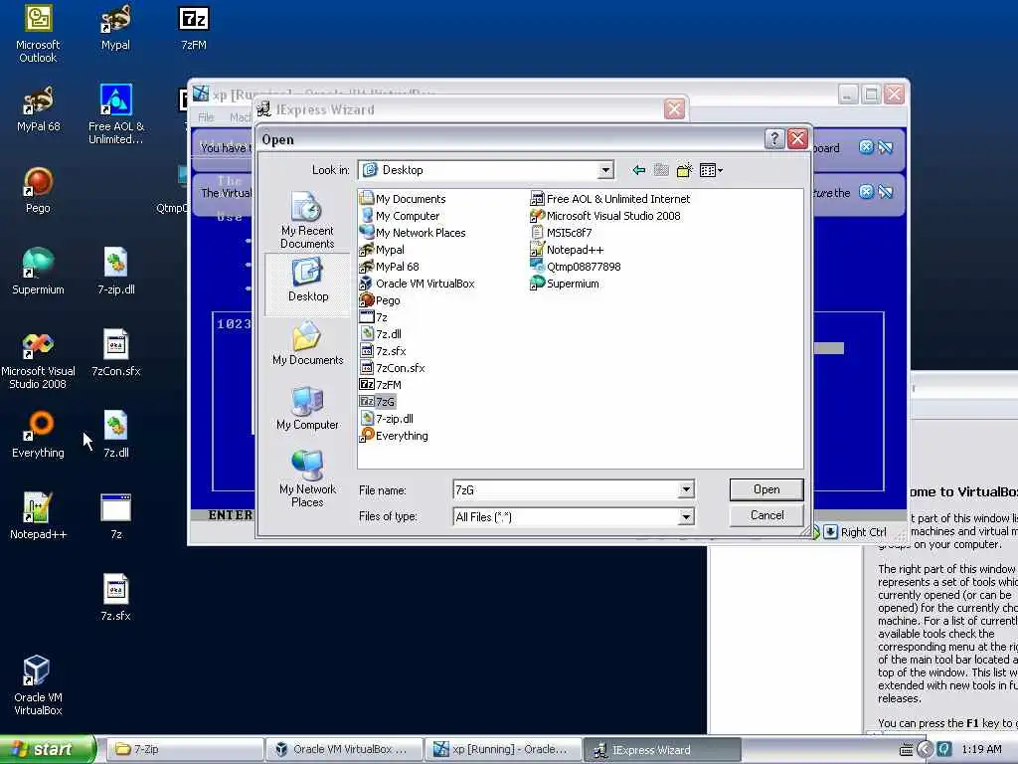Select Oracle VM VirtualBox desktop shortcut
This screenshot has width=1018, height=764.
38,686
